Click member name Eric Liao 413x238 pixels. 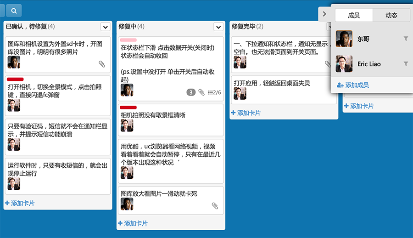(x=369, y=64)
